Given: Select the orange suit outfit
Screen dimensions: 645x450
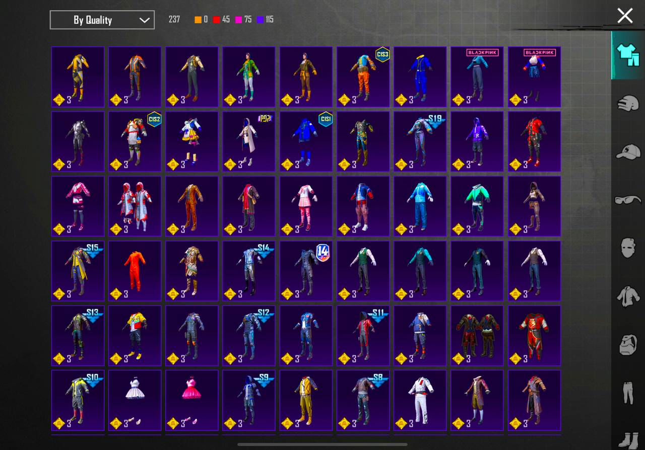Looking at the screenshot, I should tap(192, 206).
